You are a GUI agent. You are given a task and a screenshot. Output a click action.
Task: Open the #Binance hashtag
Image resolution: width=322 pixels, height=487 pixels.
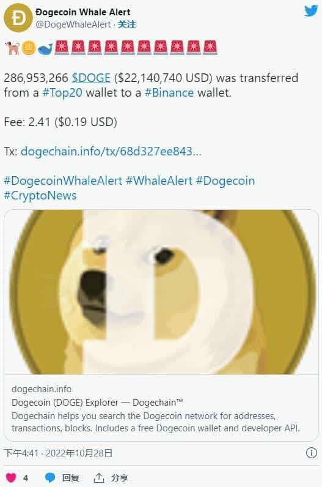(169, 92)
